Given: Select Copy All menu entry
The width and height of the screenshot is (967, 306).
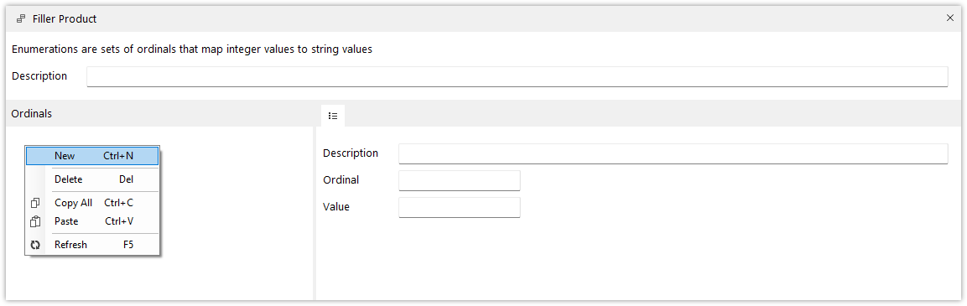Looking at the screenshot, I should coord(92,203).
